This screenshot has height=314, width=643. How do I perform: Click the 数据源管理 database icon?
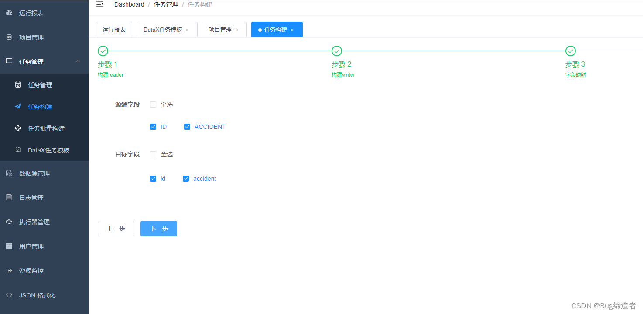coord(10,173)
